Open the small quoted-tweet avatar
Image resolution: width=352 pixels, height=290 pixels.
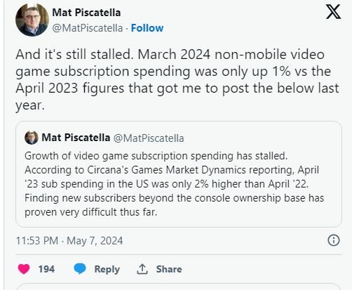(32, 138)
